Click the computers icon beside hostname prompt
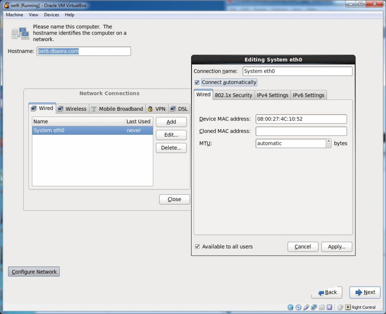 [x=20, y=33]
